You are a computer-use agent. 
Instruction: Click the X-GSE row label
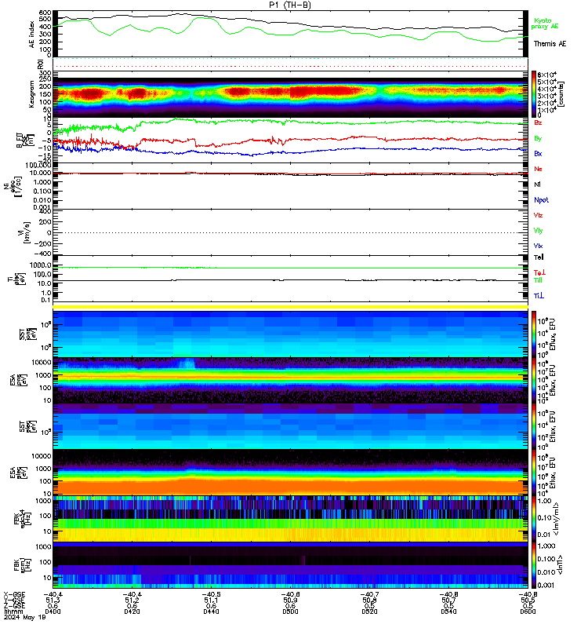pyautogui.click(x=14, y=595)
